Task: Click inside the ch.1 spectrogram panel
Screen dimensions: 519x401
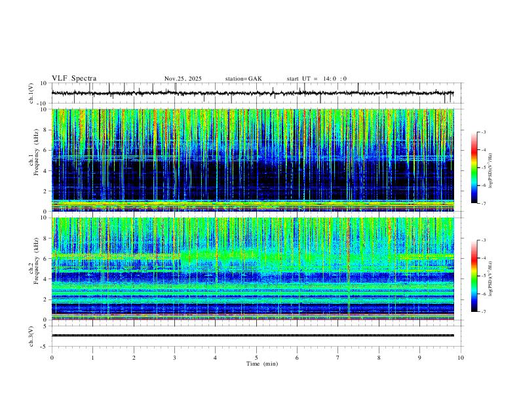Action: coord(252,160)
